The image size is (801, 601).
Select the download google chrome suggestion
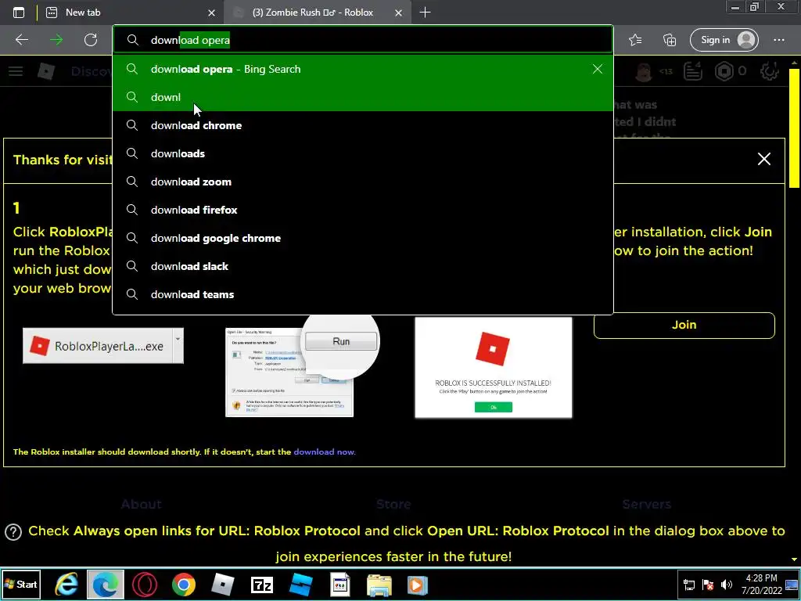(x=363, y=238)
